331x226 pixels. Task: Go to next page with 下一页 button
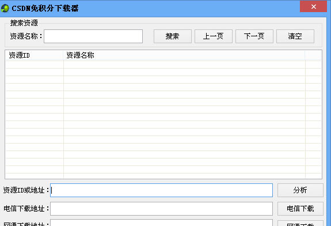(254, 36)
